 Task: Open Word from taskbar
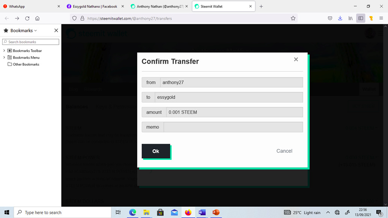pos(202,212)
